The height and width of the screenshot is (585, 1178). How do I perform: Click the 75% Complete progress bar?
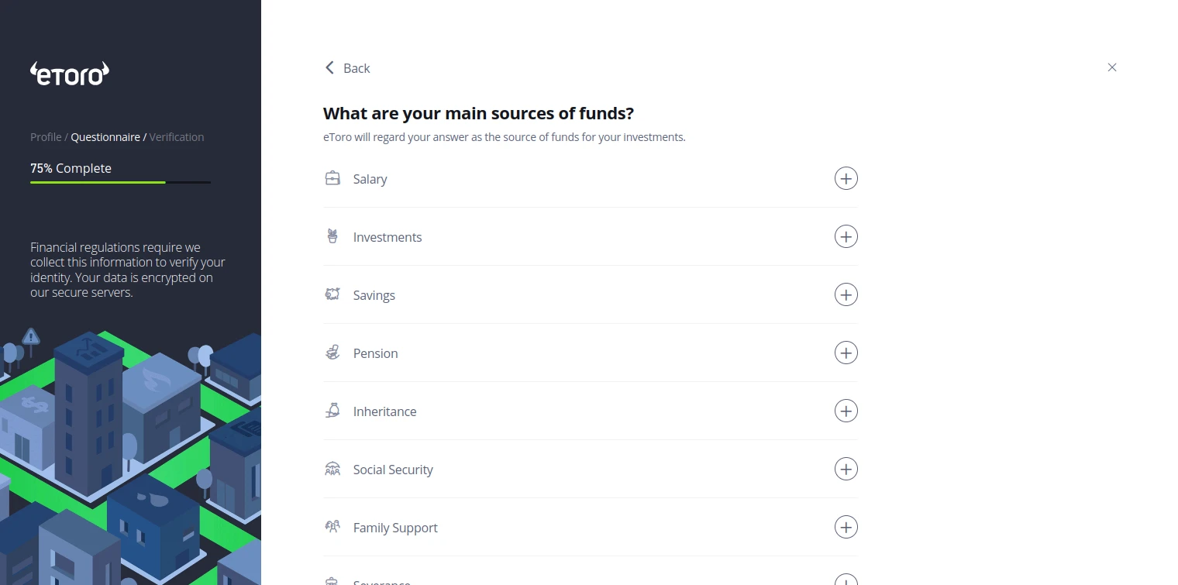pyautogui.click(x=120, y=182)
